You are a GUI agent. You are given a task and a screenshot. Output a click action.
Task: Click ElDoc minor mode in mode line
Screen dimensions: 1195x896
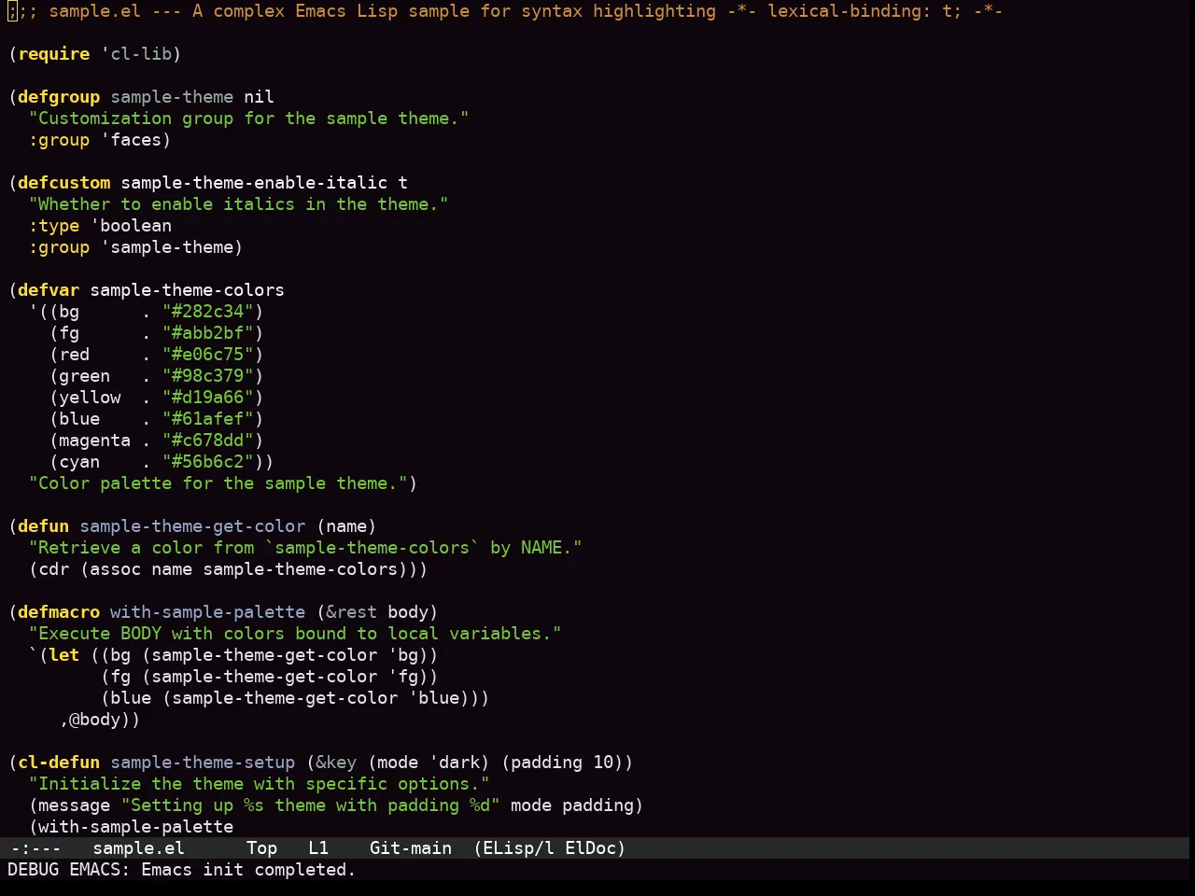pos(591,848)
